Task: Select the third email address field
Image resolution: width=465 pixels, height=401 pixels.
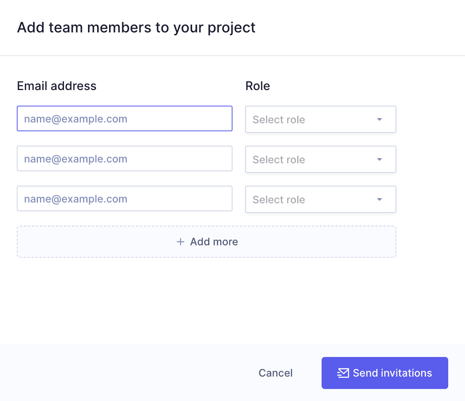Action: tap(125, 198)
